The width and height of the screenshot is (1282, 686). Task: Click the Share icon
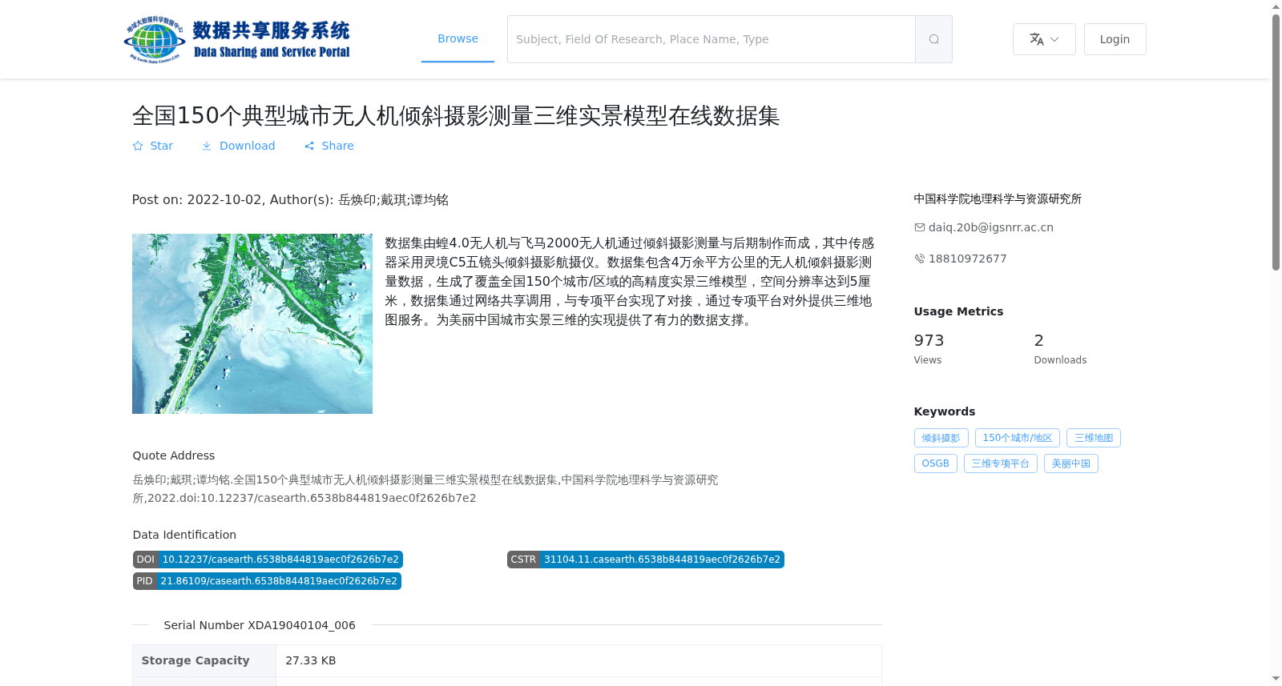[309, 146]
